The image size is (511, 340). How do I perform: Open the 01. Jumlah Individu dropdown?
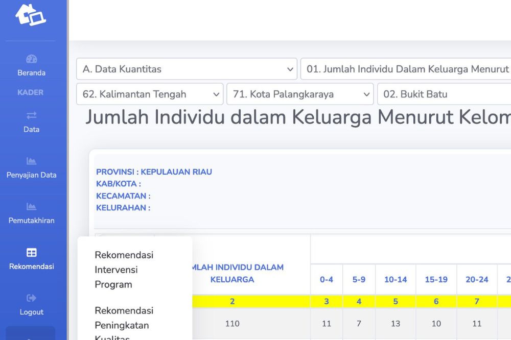coord(406,69)
